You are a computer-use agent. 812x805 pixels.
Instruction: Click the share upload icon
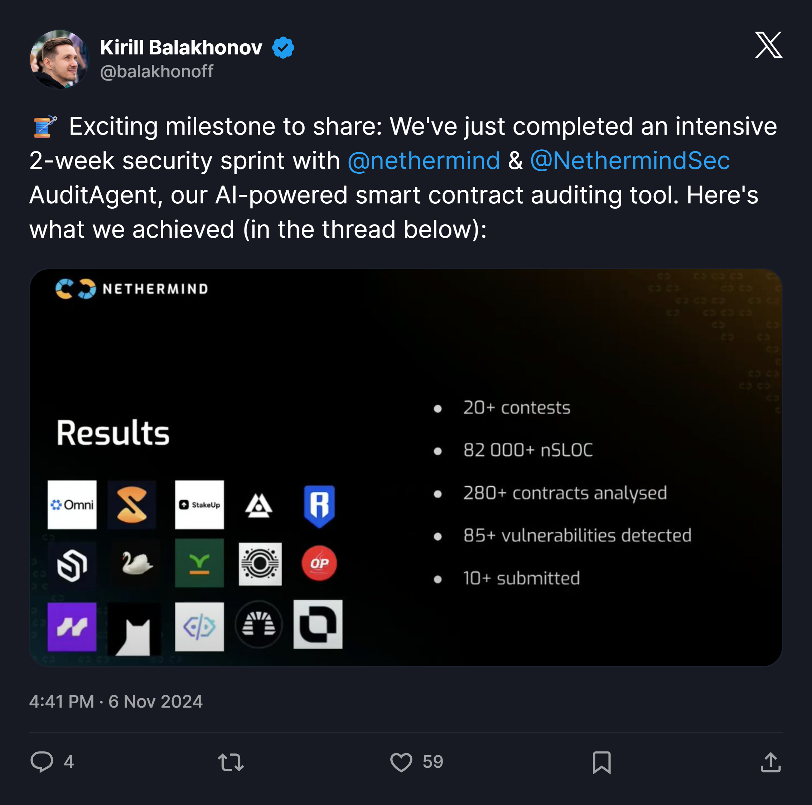tap(770, 762)
